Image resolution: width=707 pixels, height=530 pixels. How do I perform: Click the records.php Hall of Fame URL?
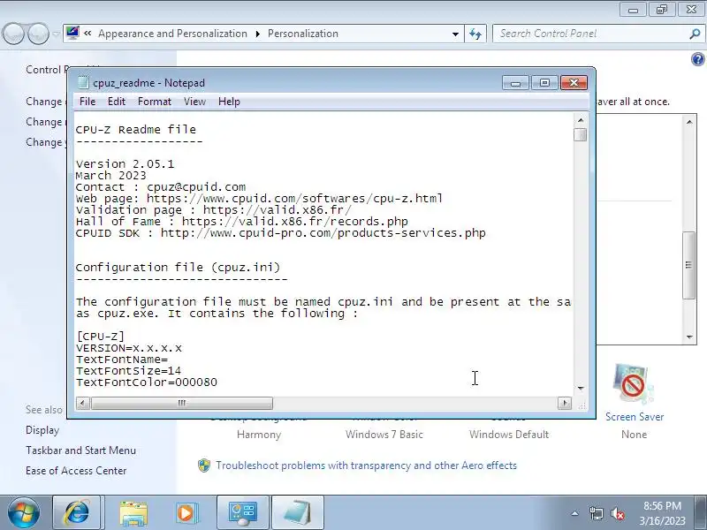(x=295, y=222)
